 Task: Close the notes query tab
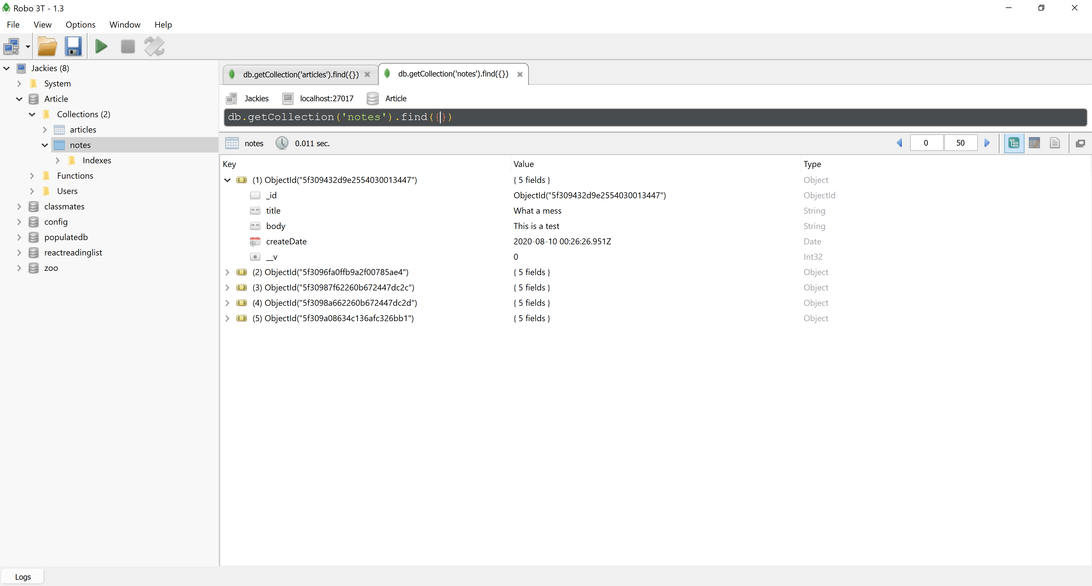point(520,74)
